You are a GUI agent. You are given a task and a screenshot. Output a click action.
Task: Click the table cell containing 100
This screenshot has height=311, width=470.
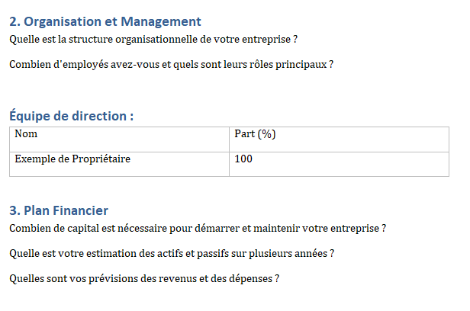coord(339,165)
